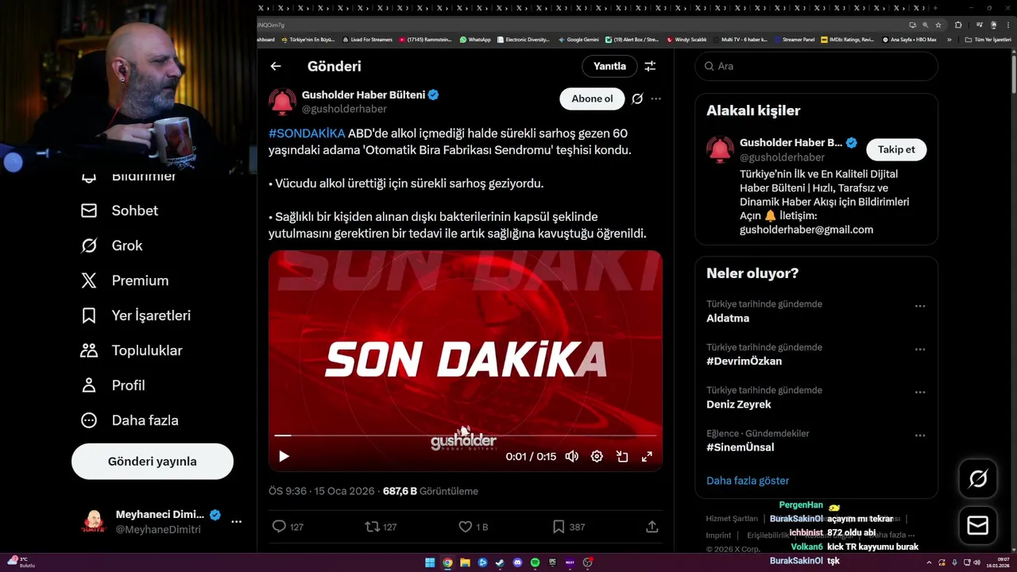Click the Abone ol button
The image size is (1017, 572).
point(592,99)
